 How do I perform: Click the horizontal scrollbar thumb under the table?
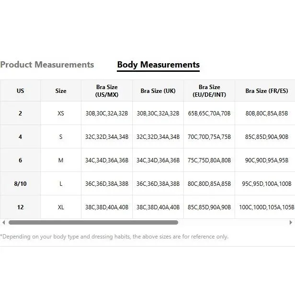click(93, 223)
